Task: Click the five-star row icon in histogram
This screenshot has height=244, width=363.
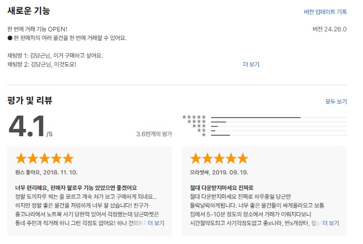Action: click(194, 117)
